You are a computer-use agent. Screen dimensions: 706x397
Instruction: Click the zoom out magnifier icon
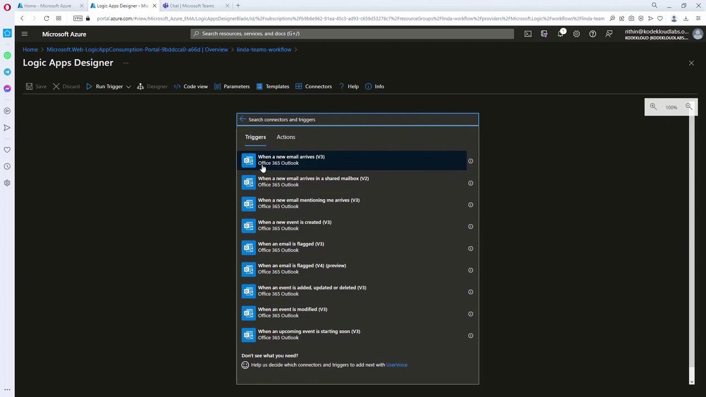click(x=688, y=107)
